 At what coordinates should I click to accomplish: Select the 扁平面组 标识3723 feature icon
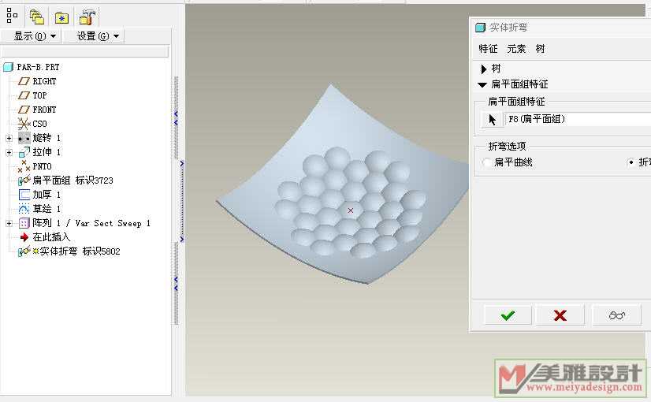(x=24, y=181)
